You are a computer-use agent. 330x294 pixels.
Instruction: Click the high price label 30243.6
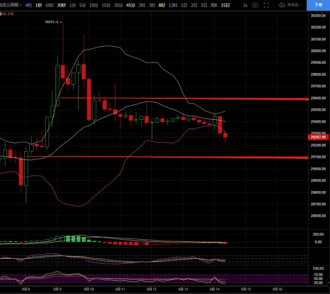[x=52, y=22]
